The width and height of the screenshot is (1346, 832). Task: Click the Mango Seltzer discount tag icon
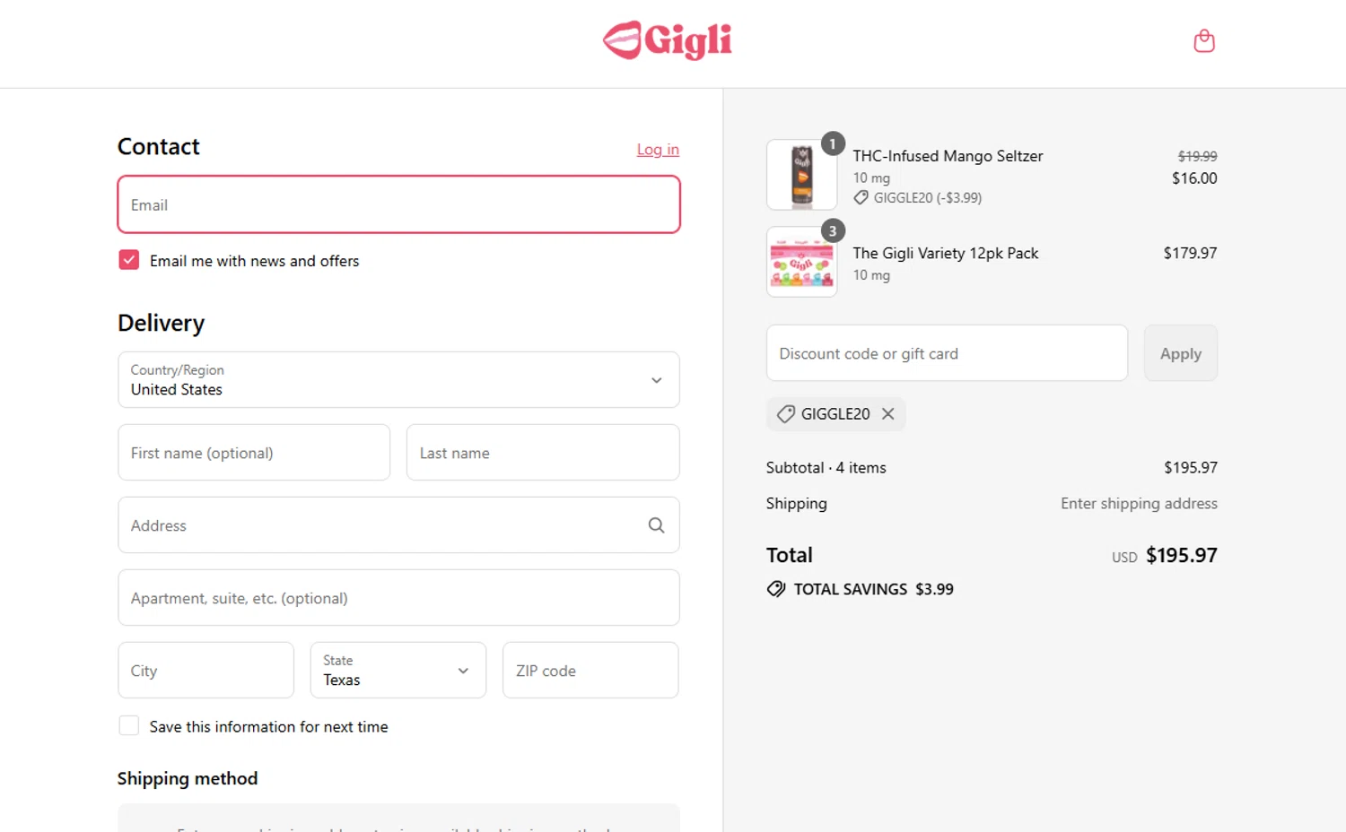point(861,197)
